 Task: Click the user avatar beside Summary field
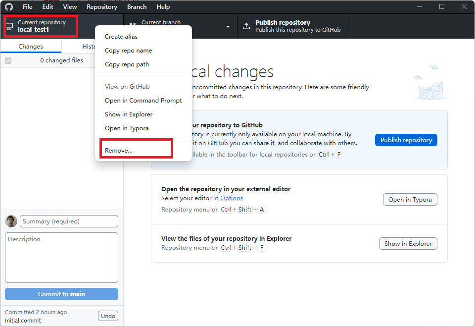tap(11, 221)
